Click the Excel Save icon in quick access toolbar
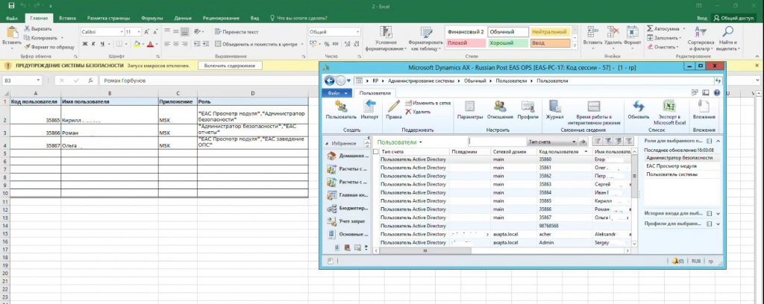This screenshot has width=764, height=304. coord(11,5)
